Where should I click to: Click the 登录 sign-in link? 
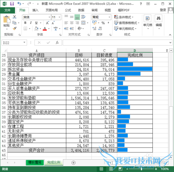(x=163, y=10)
